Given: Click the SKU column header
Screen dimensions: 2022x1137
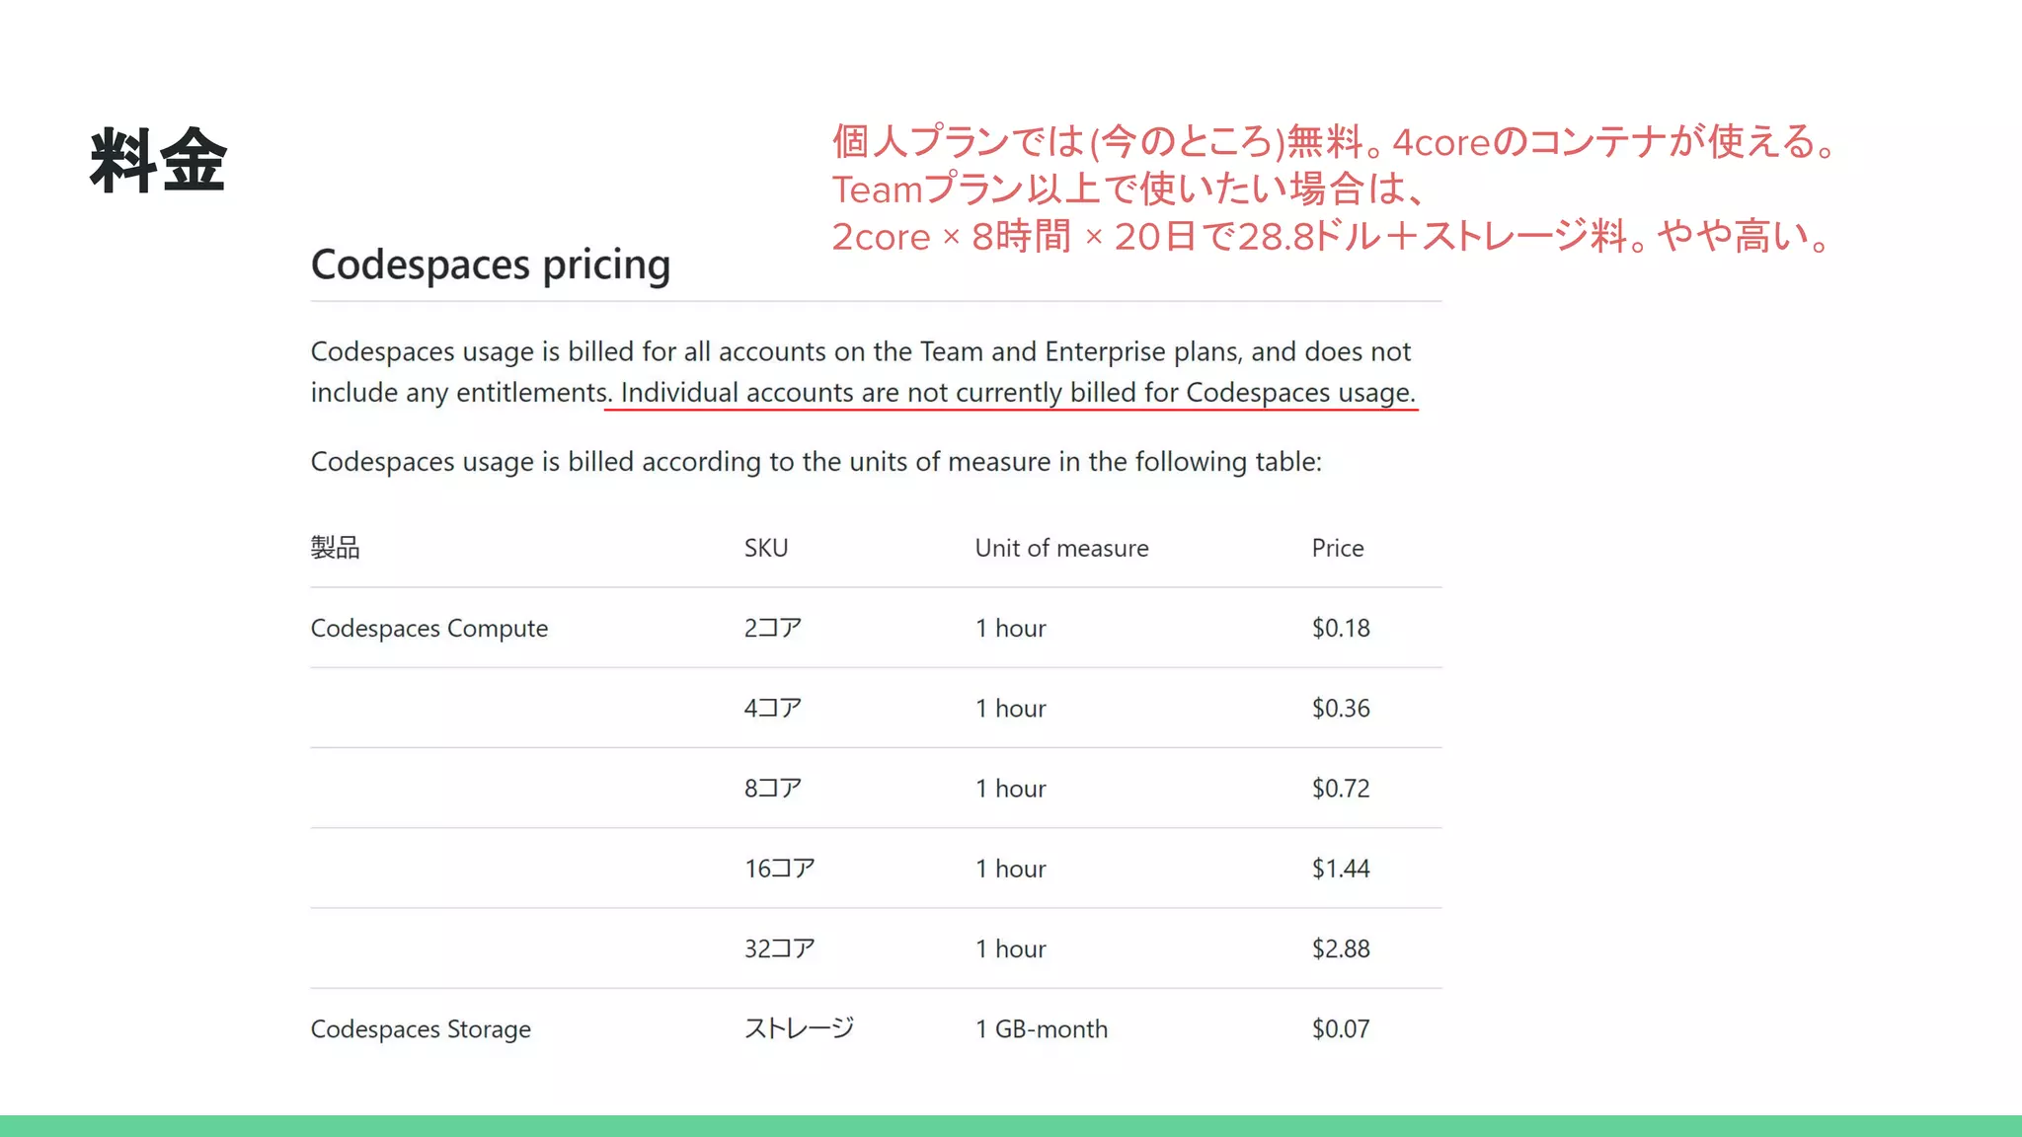Looking at the screenshot, I should pyautogui.click(x=766, y=548).
